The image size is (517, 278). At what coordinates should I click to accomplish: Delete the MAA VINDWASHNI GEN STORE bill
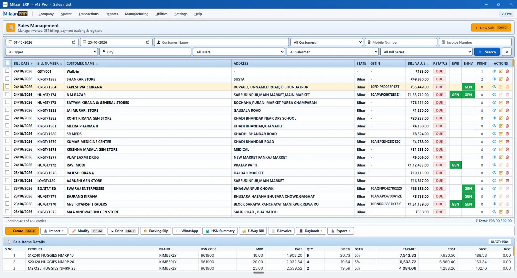click(x=507, y=212)
